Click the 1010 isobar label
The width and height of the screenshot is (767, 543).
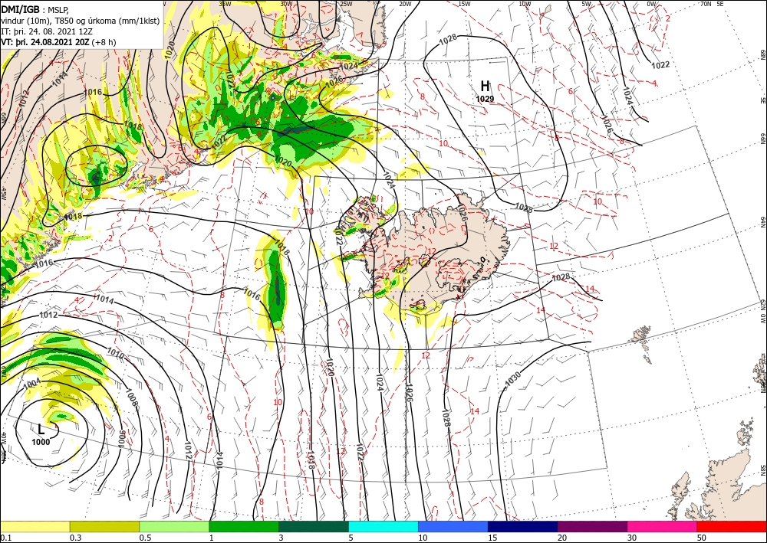(116, 354)
